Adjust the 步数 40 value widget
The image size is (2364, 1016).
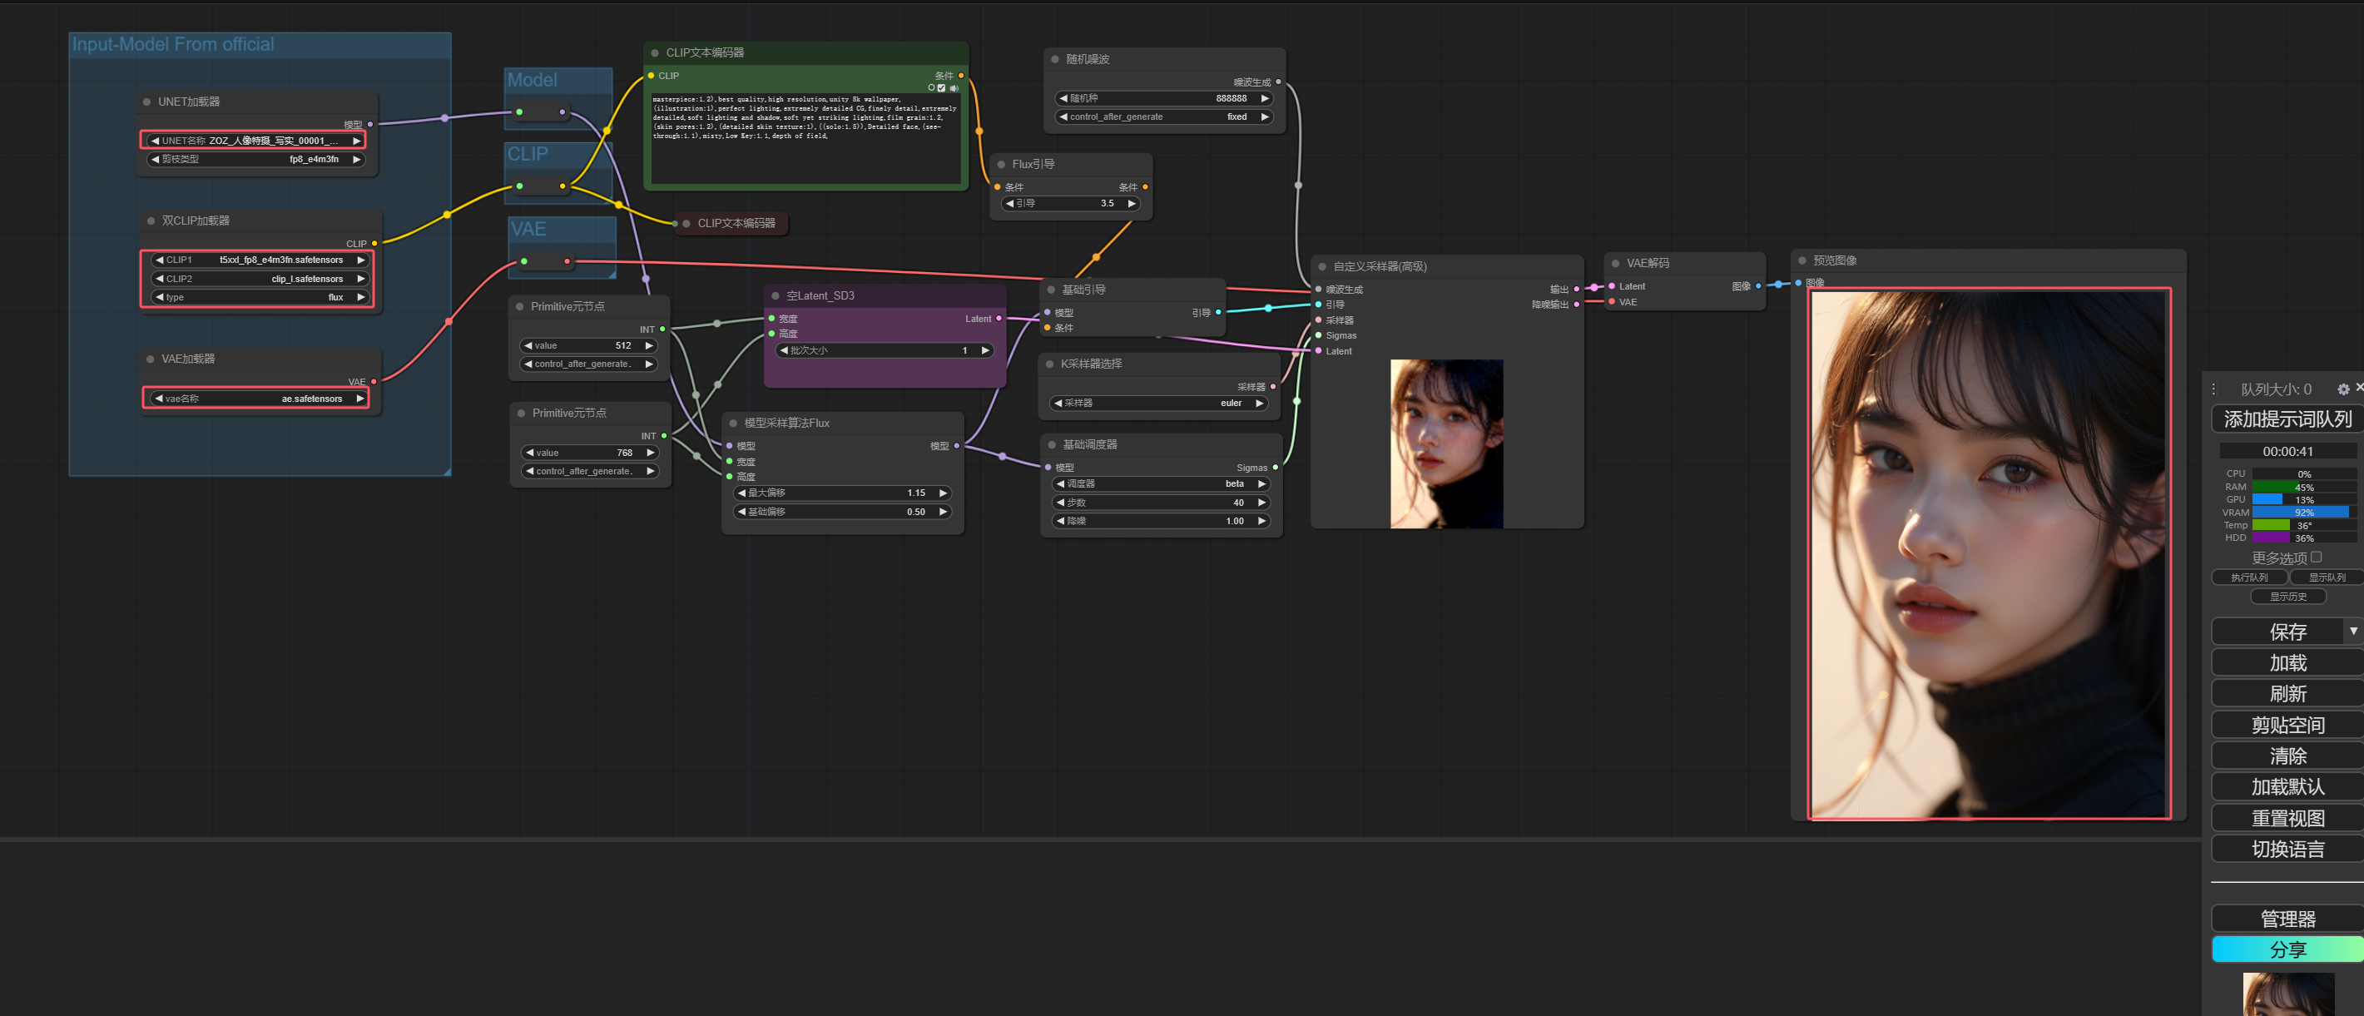pos(1162,503)
